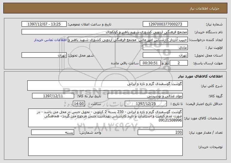The height and width of the screenshot is (163, 231).
Task: Click the مشخصات کالای مورد نیاز label
Action: (x=203, y=118)
